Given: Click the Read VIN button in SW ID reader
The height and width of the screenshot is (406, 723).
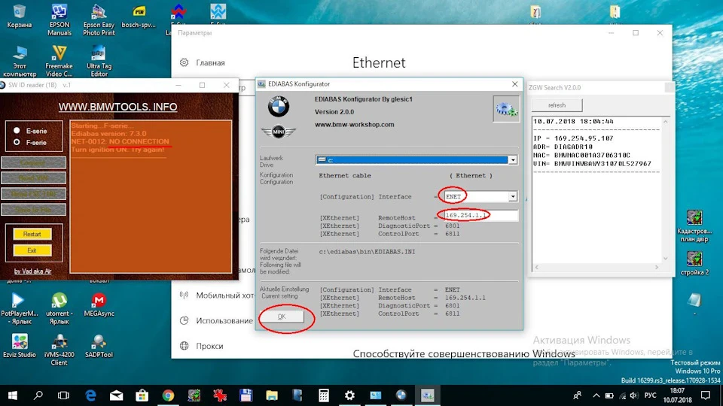Looking at the screenshot, I should pyautogui.click(x=33, y=178).
